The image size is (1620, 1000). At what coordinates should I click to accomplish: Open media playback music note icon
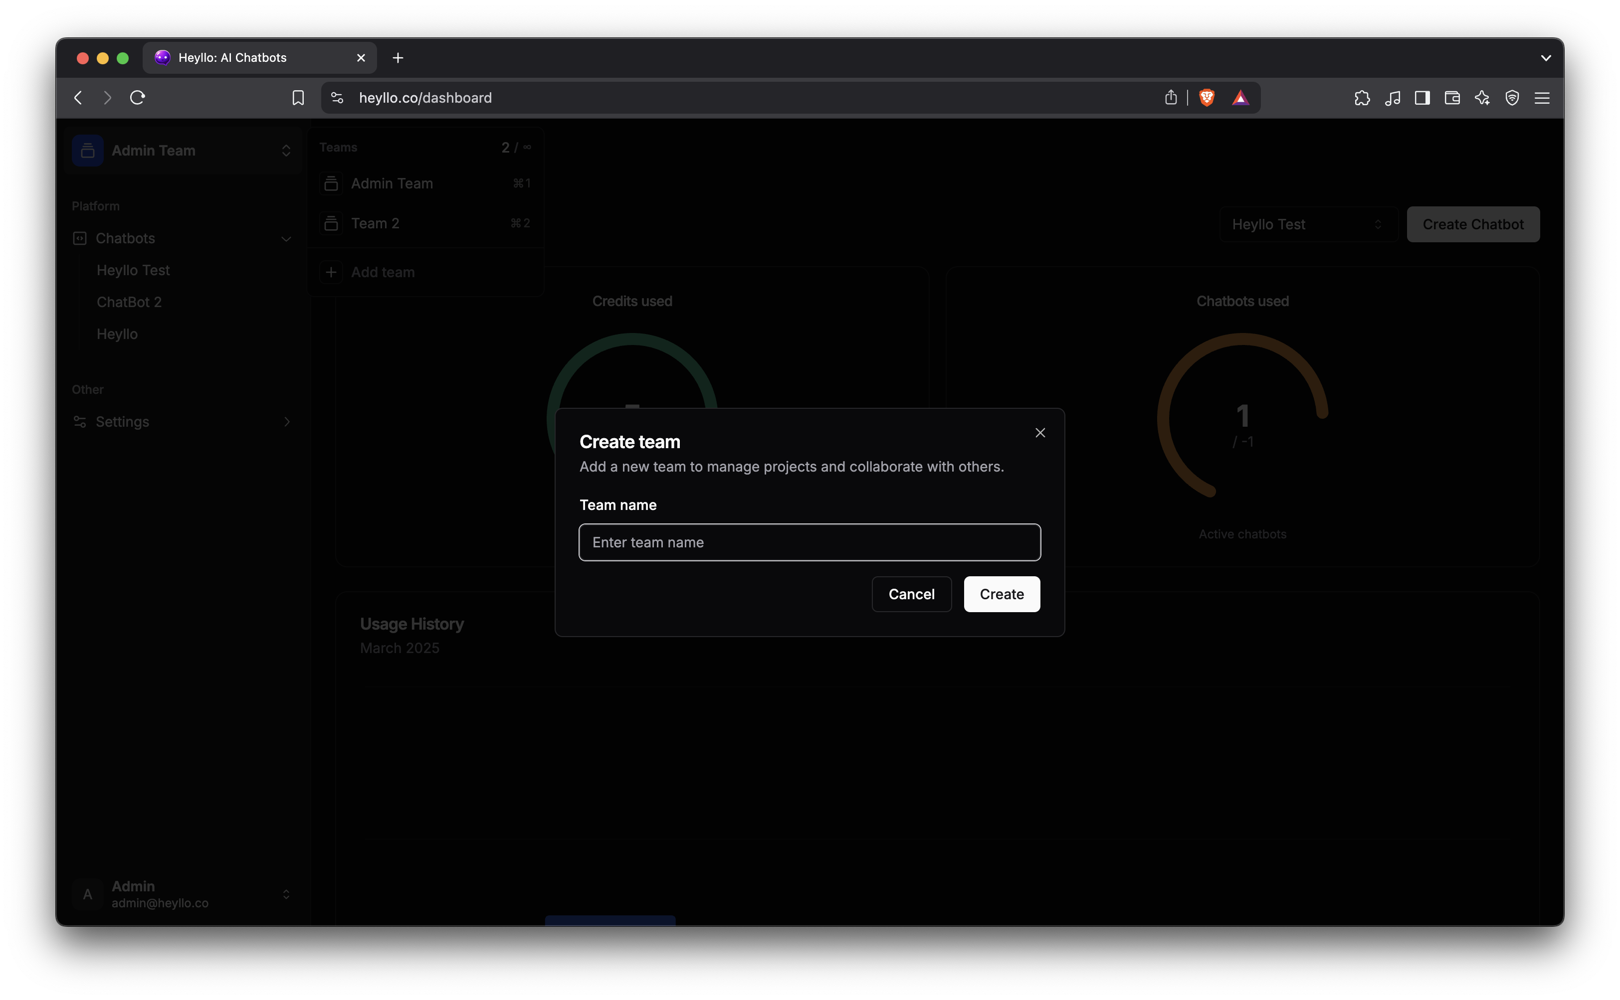tap(1393, 98)
